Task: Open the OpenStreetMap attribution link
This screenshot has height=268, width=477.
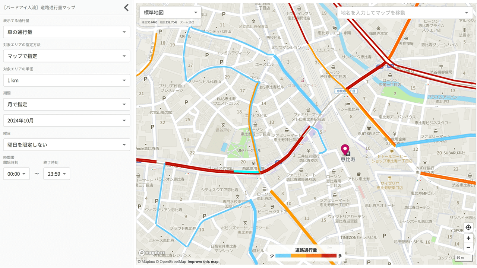Action: (173, 262)
